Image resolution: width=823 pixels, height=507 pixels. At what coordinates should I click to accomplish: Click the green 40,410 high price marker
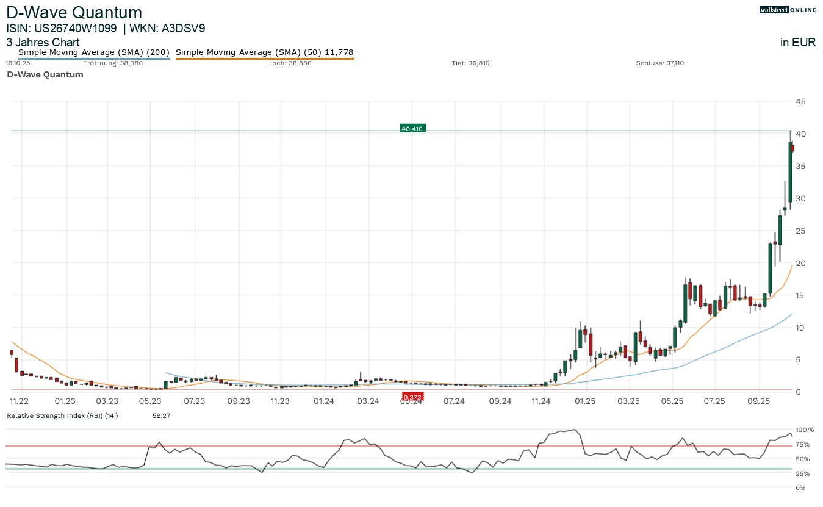412,128
